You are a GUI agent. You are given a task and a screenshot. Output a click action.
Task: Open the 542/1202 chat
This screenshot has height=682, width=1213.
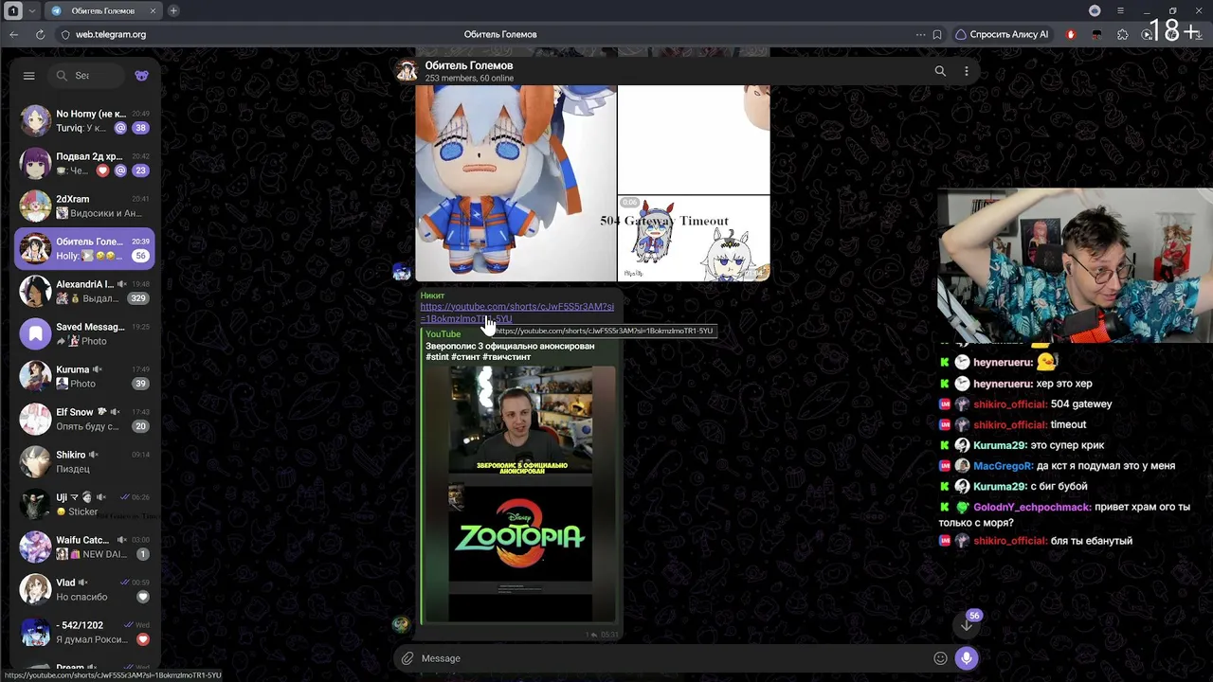(85, 632)
